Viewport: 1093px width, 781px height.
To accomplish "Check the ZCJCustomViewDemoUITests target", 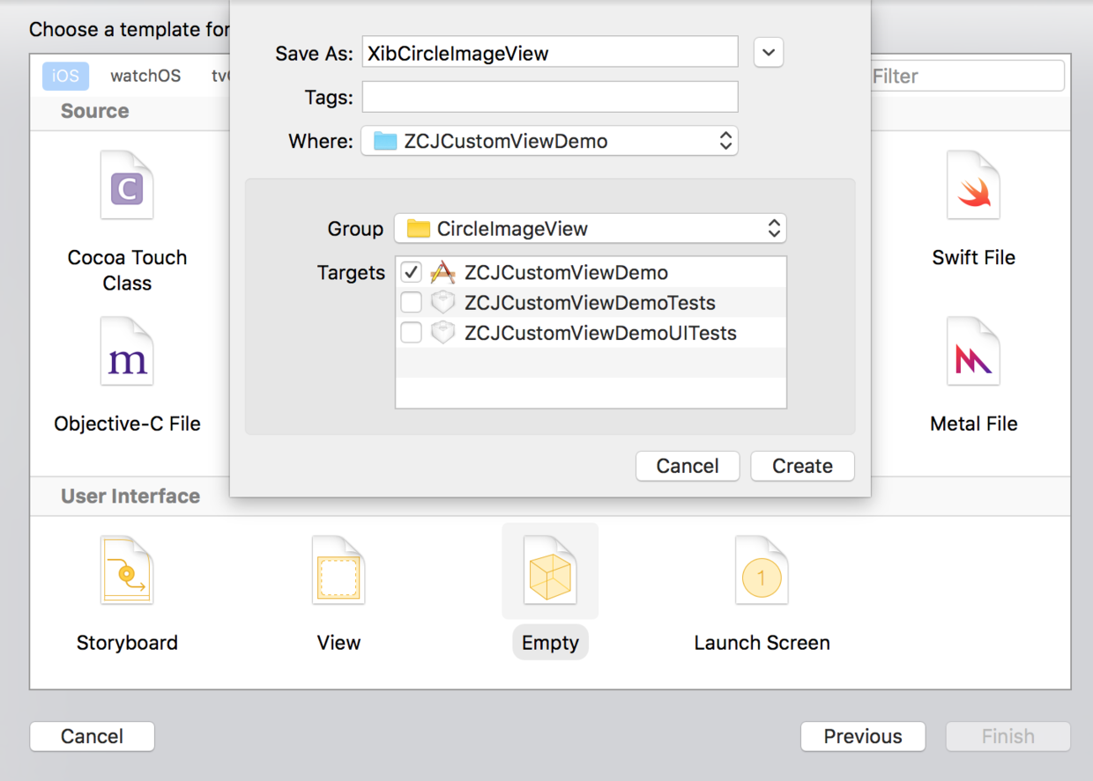I will pos(411,333).
